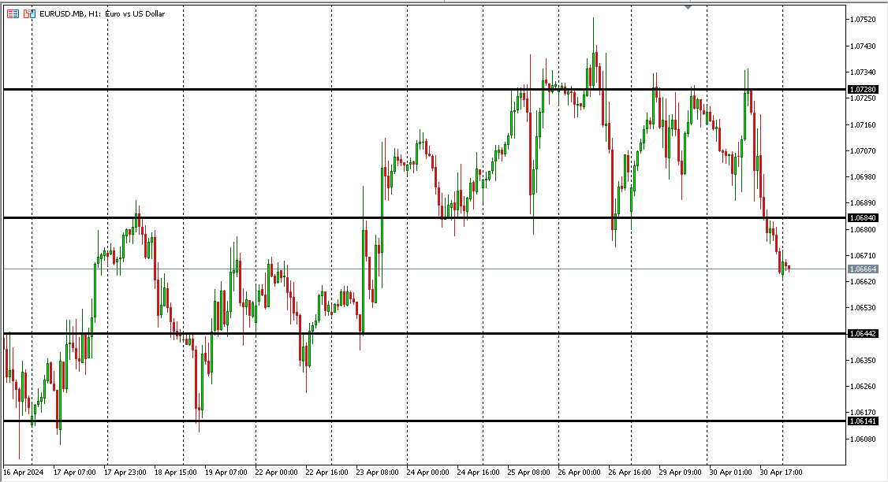Select the horizontal line at 1.06840
The image size is (888, 482).
(425, 218)
